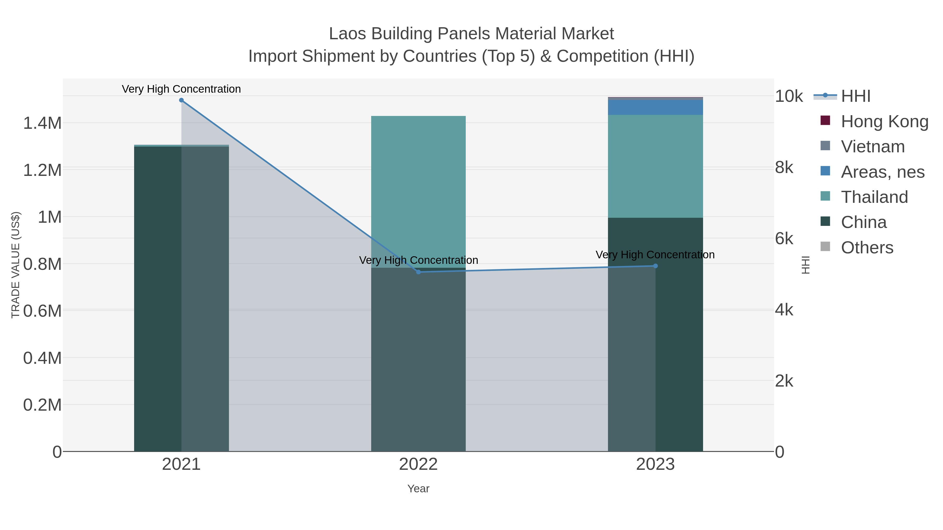This screenshot has height=530, width=943.
Task: Click the 2k right axis tick label
Action: pyautogui.click(x=784, y=381)
